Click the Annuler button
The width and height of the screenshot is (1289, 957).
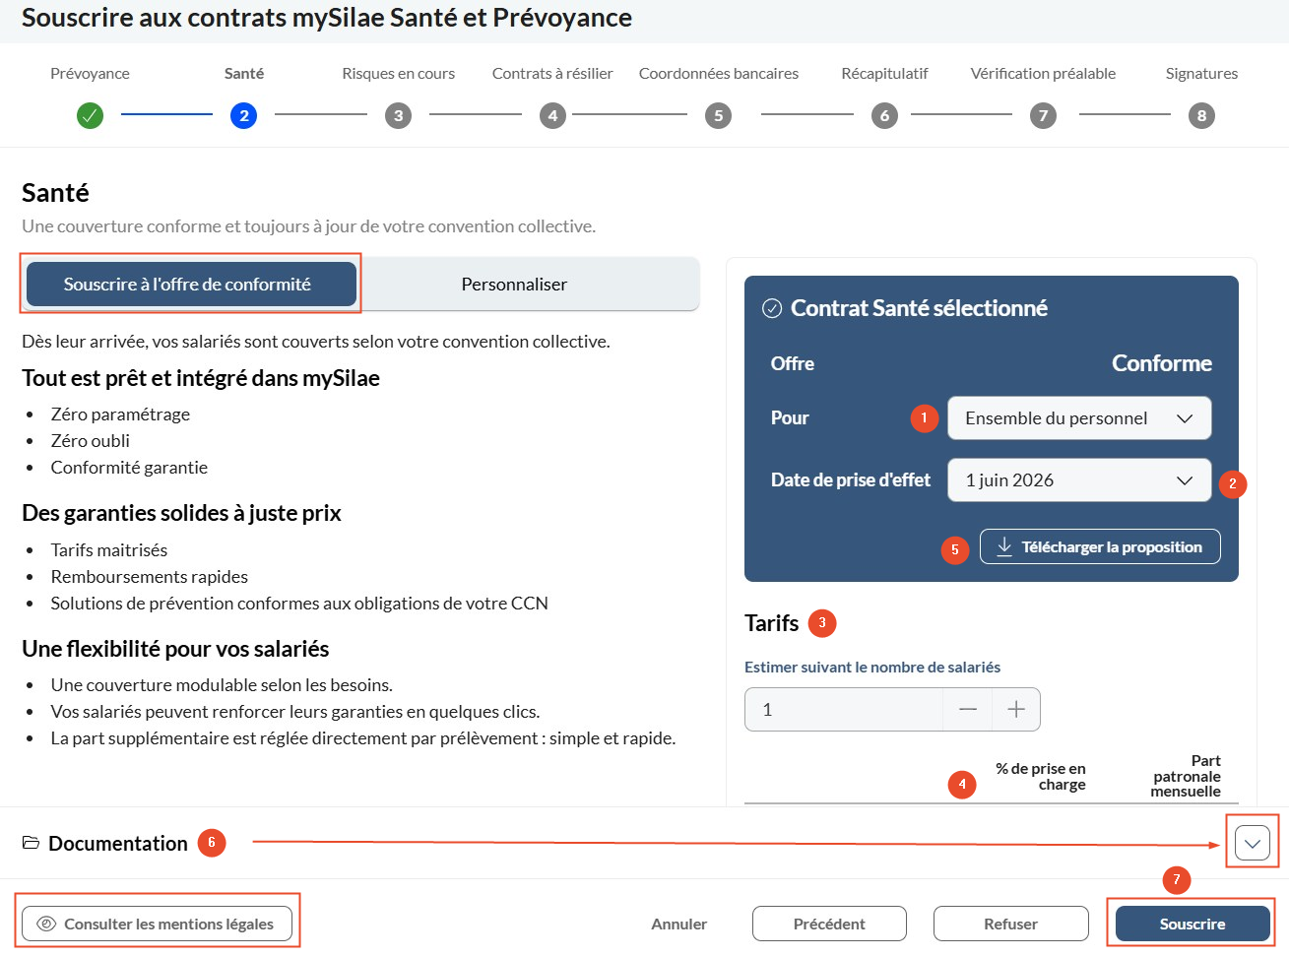point(679,924)
